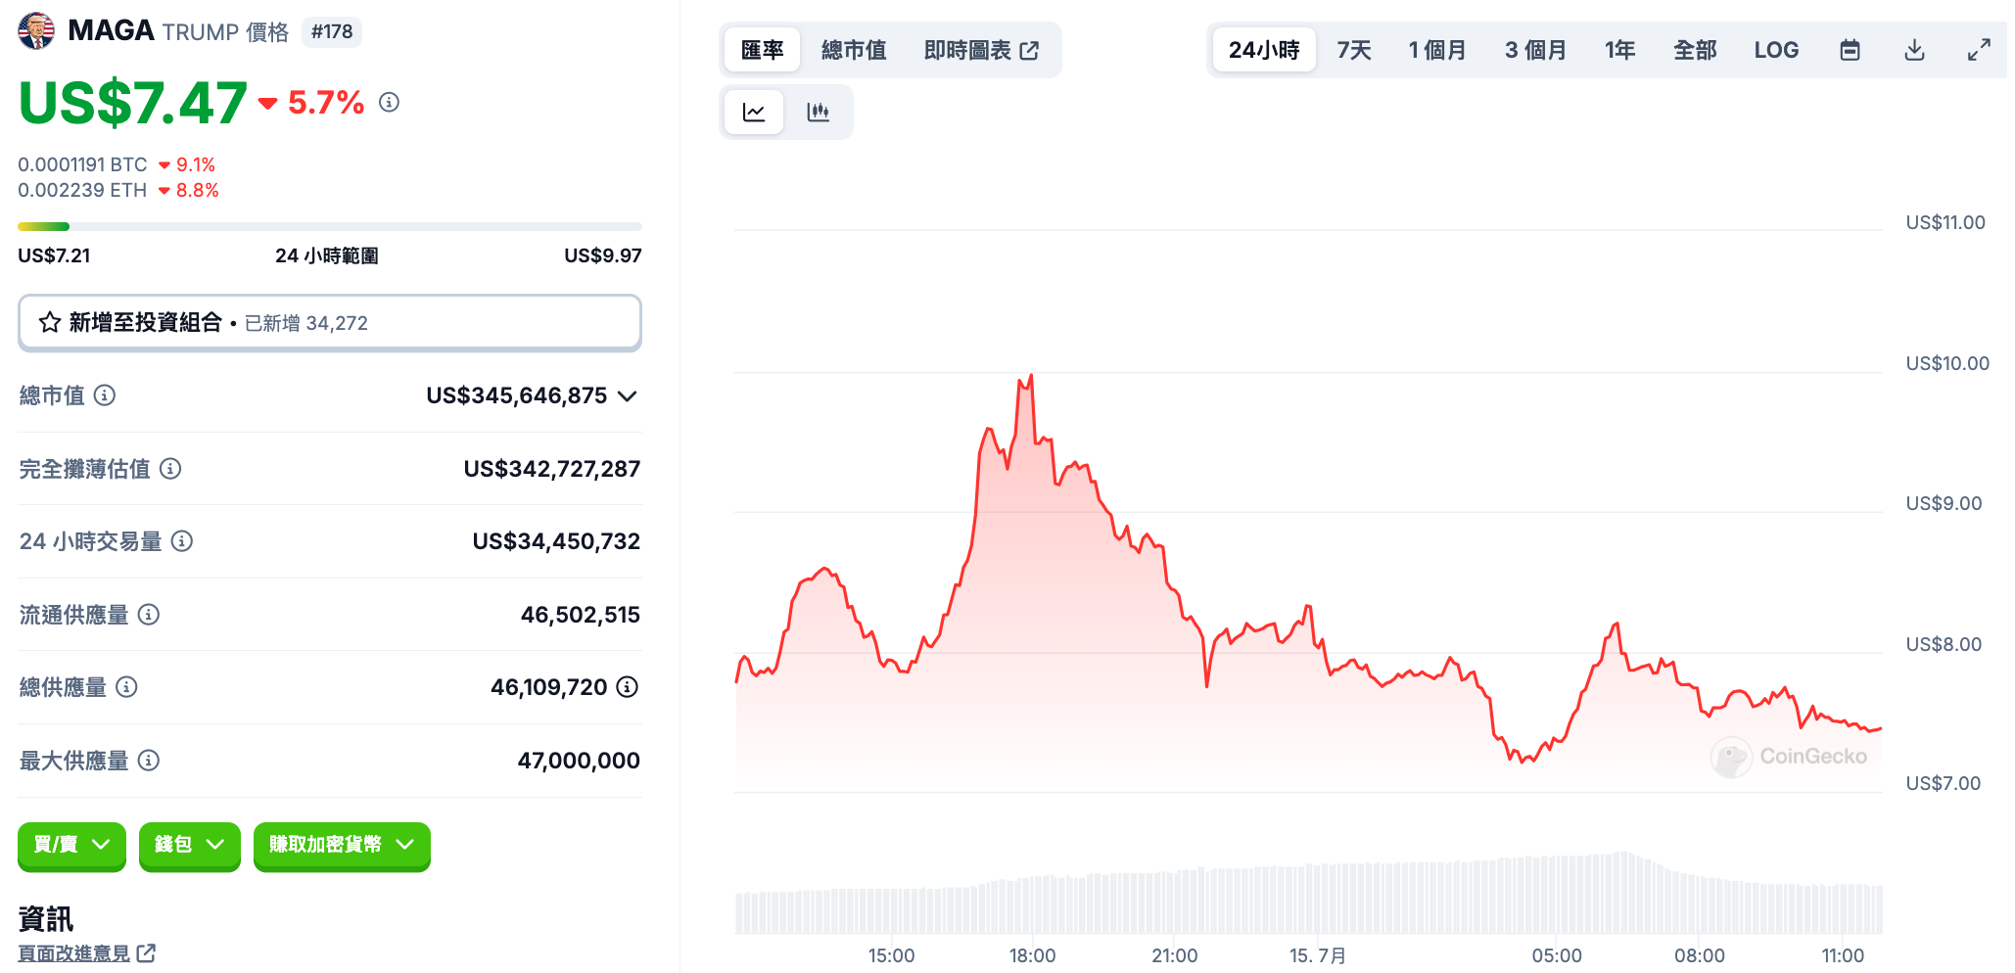Click the star icon in the portfolio button
Screen dimensions: 2015x973
tap(50, 322)
